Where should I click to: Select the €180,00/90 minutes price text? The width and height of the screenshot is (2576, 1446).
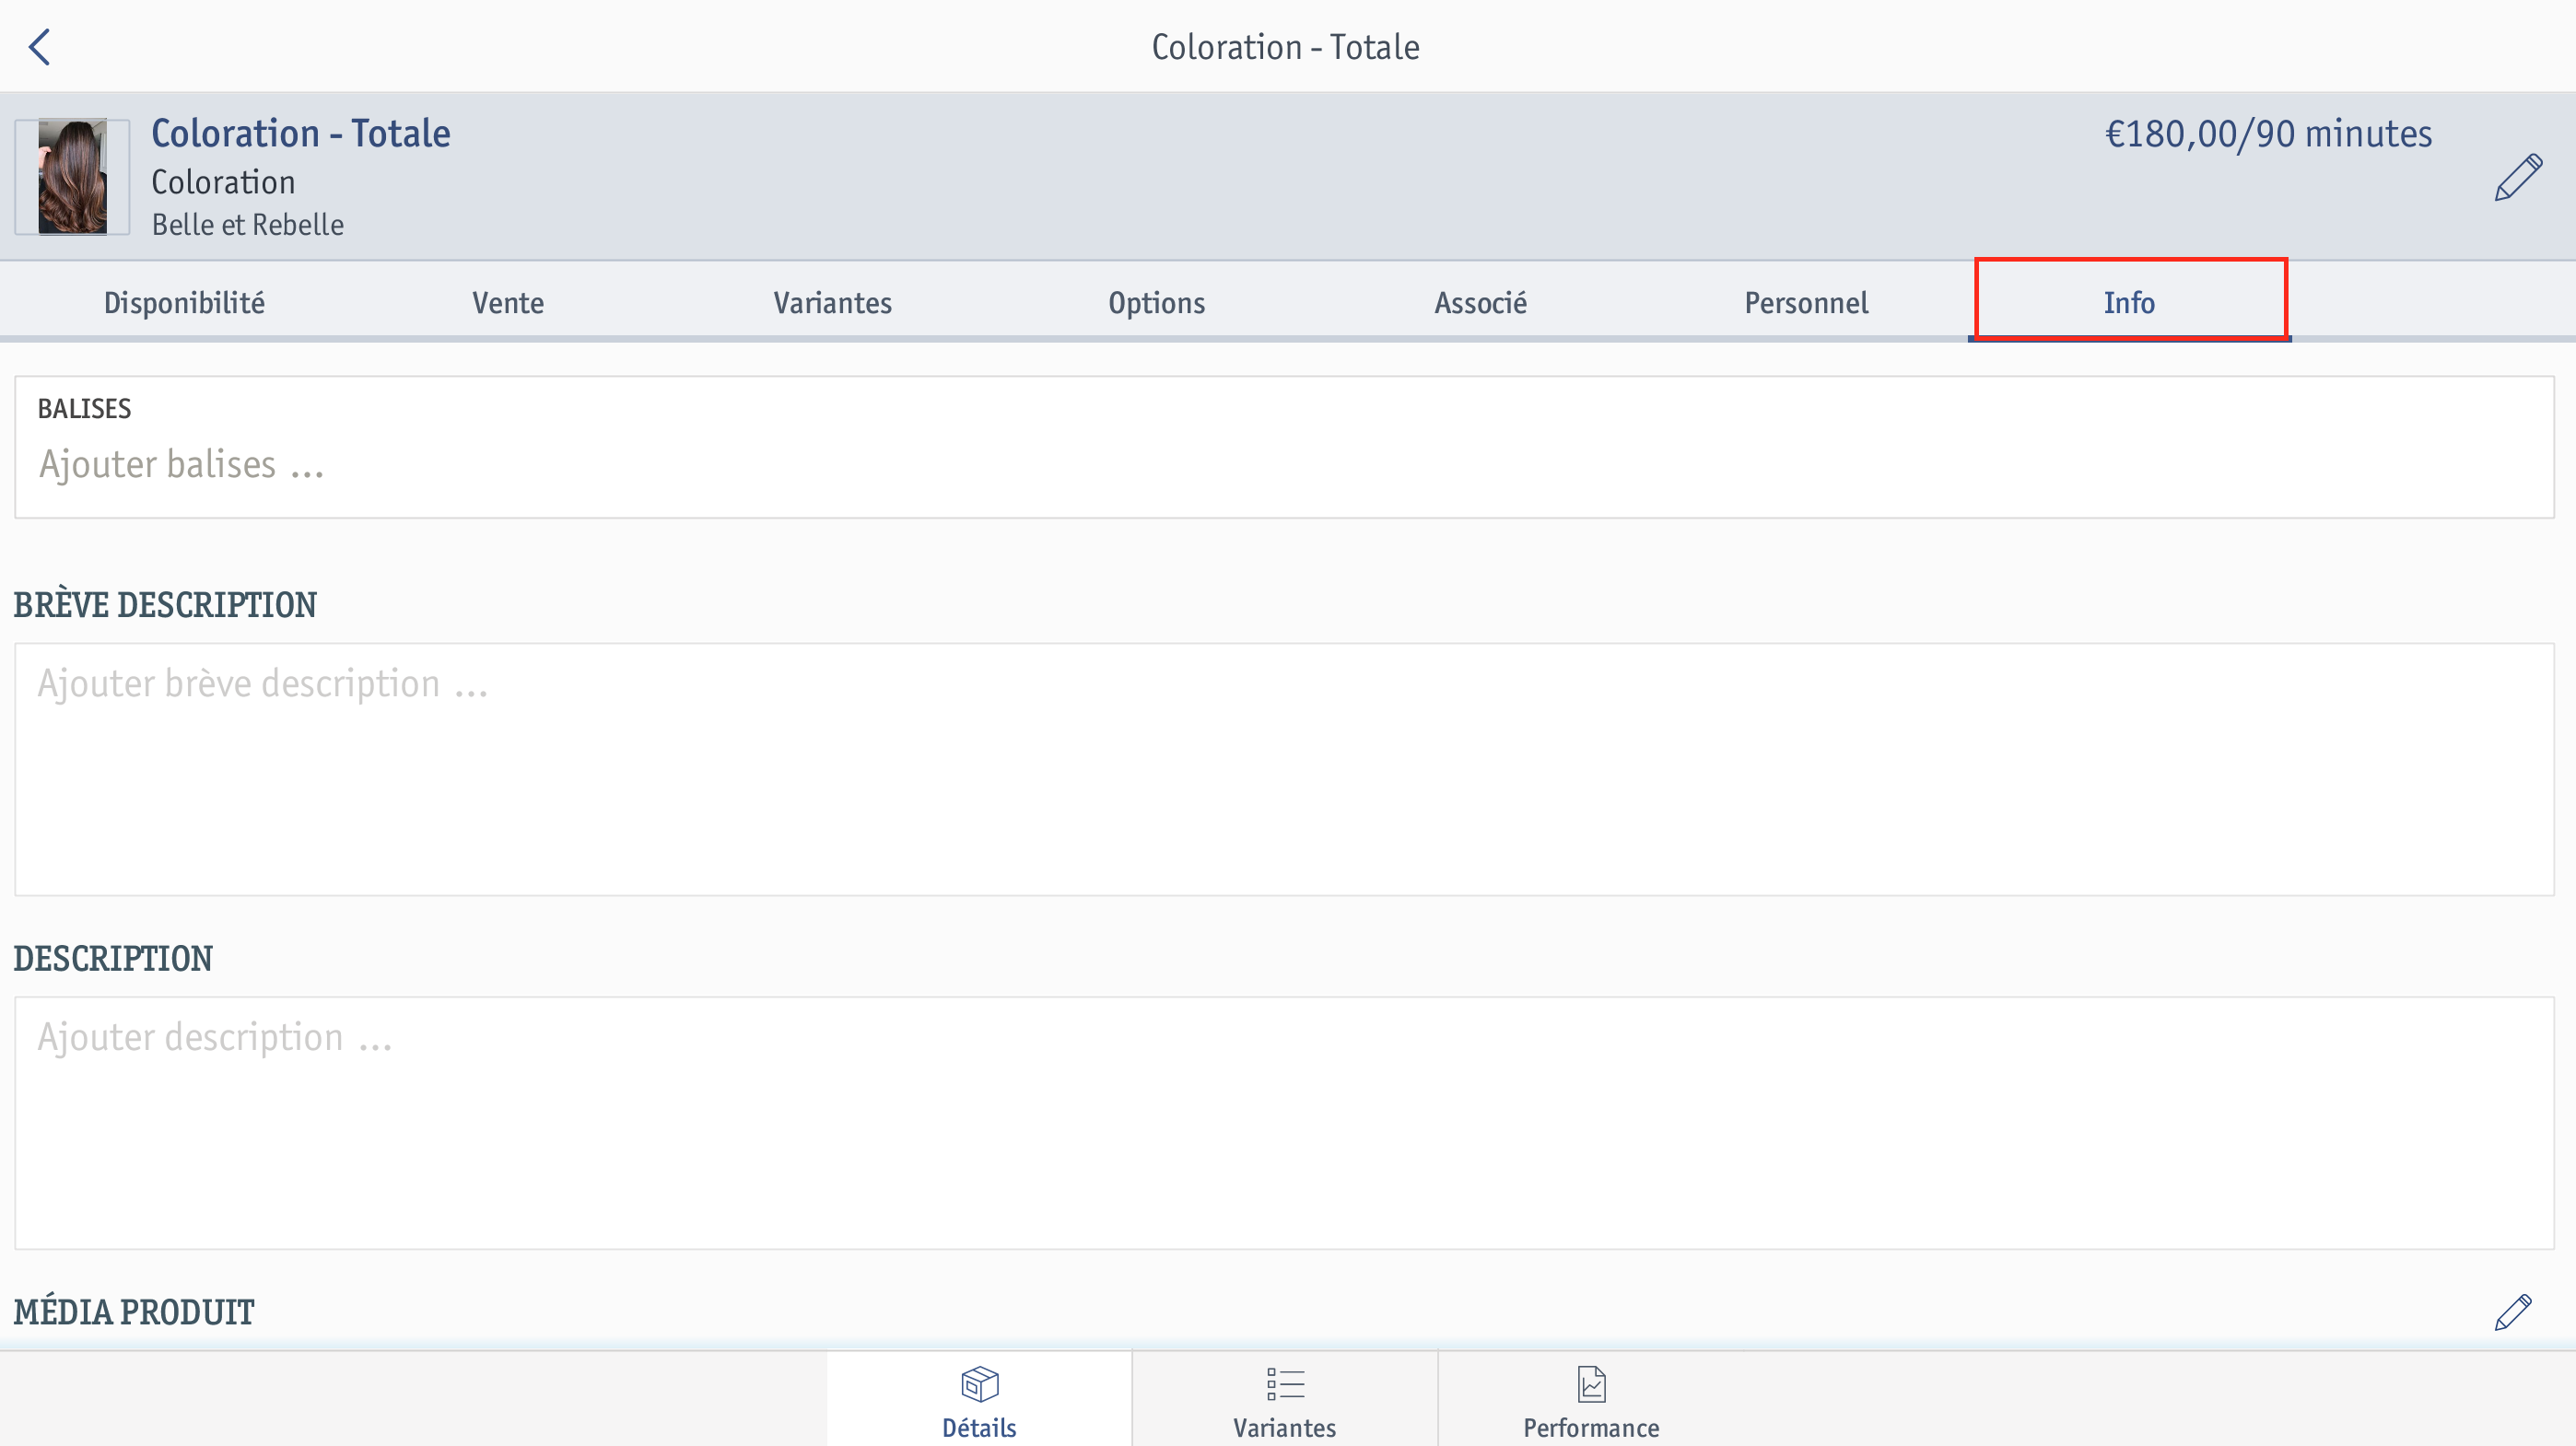pyautogui.click(x=2268, y=134)
